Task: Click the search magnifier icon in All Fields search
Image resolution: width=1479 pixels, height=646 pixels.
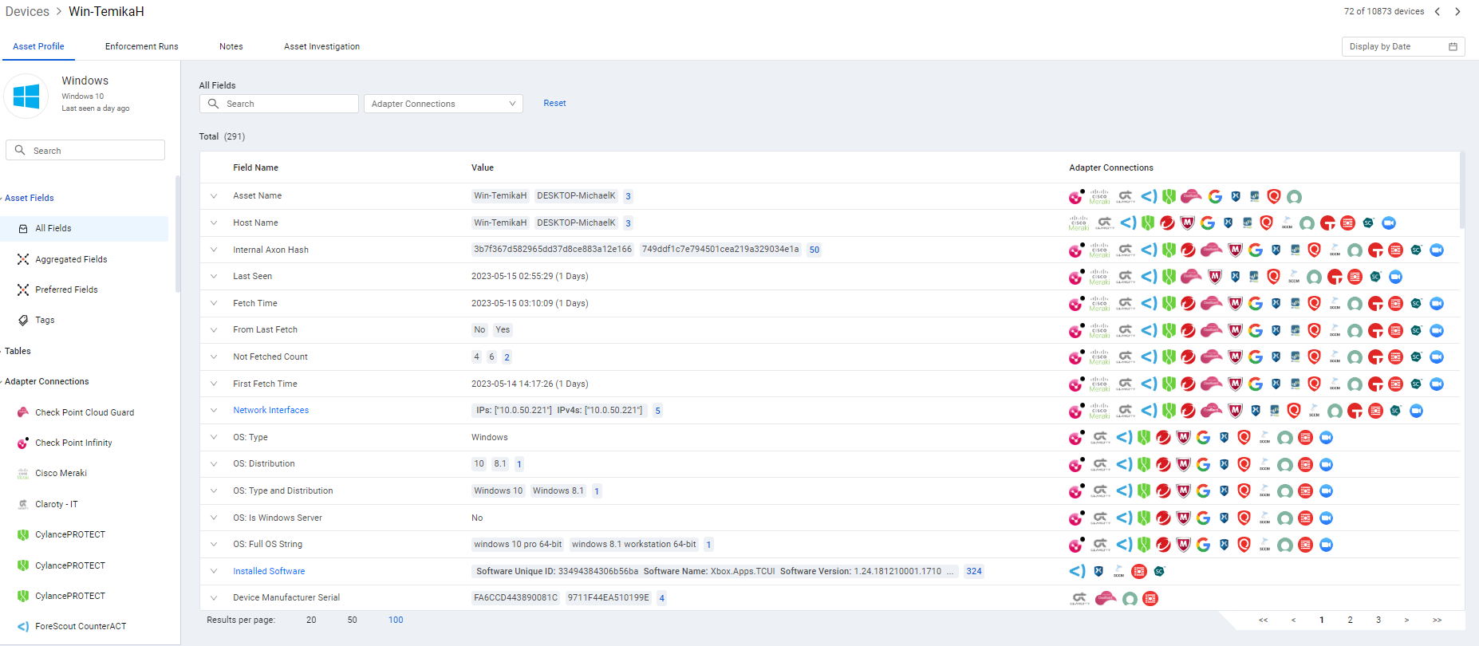Action: point(213,104)
